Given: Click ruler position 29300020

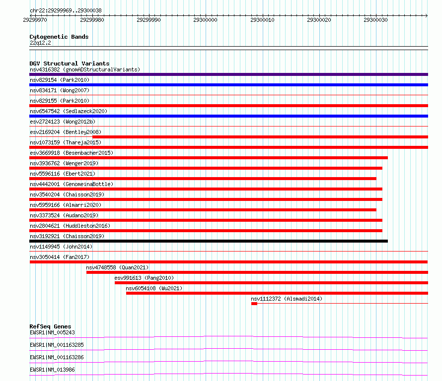Looking at the screenshot, I should coord(319,20).
